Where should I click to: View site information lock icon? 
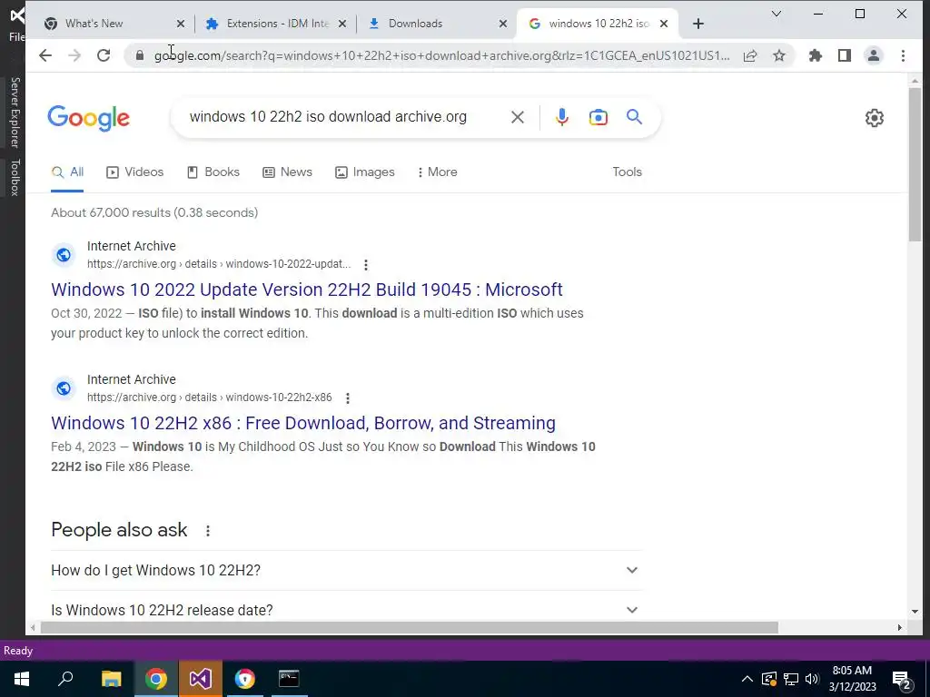tap(139, 55)
